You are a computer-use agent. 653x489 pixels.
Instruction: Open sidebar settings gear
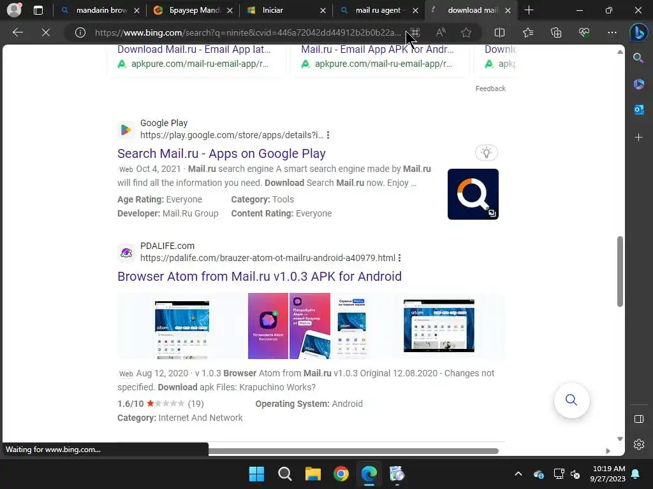(x=638, y=444)
